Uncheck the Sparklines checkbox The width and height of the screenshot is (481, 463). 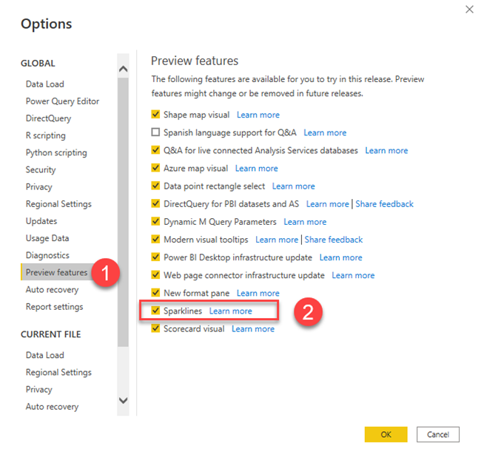(x=155, y=311)
